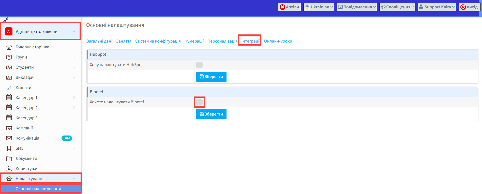Click the Ukrainian flag icon
Viewport: 482px width, 194px height.
click(x=307, y=7)
